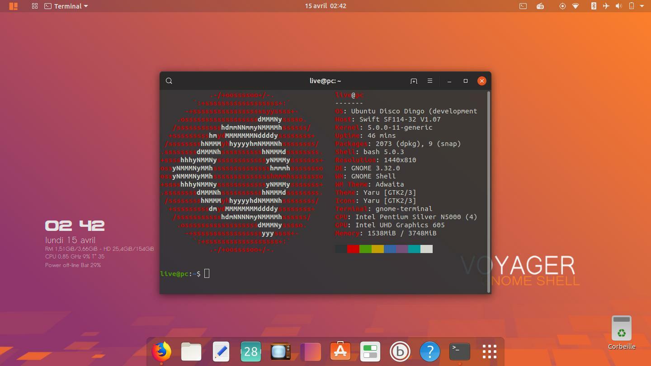This screenshot has width=651, height=366.
Task: Launch the circled b app in dock
Action: [x=400, y=352]
